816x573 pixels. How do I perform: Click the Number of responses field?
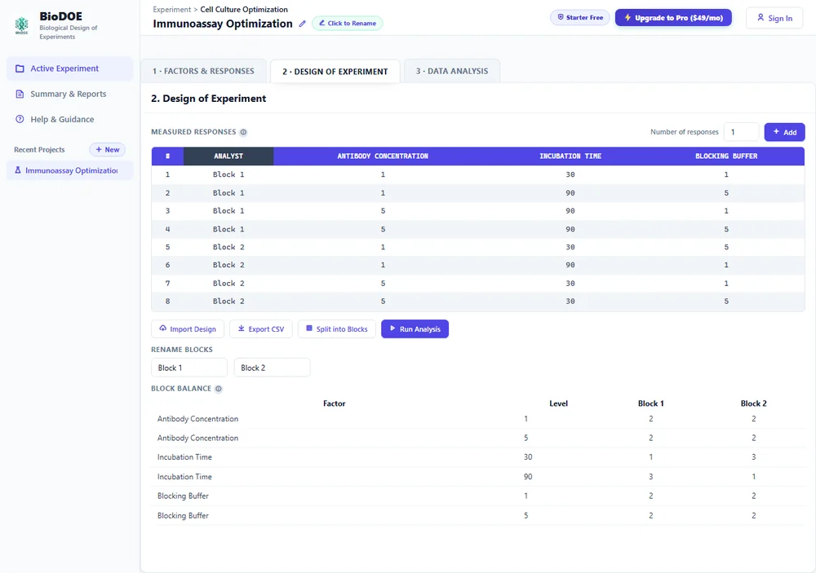click(x=741, y=132)
